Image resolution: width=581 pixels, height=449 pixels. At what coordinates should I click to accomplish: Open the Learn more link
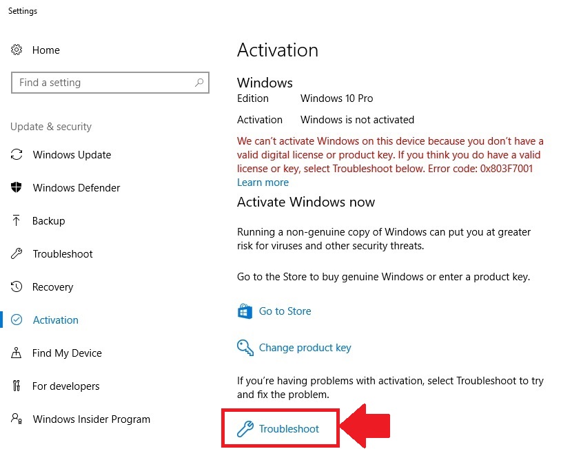[263, 182]
